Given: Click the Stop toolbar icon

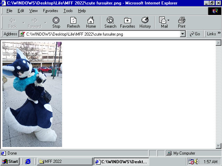Looking at the screenshot, I should pos(56,22).
